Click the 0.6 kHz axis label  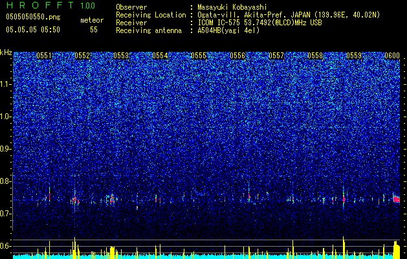(5, 246)
